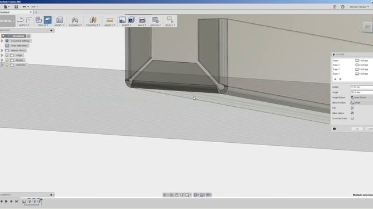Toggle visibility bulb of Bodies folder
This screenshot has width=373, height=209.
pos(7,60)
